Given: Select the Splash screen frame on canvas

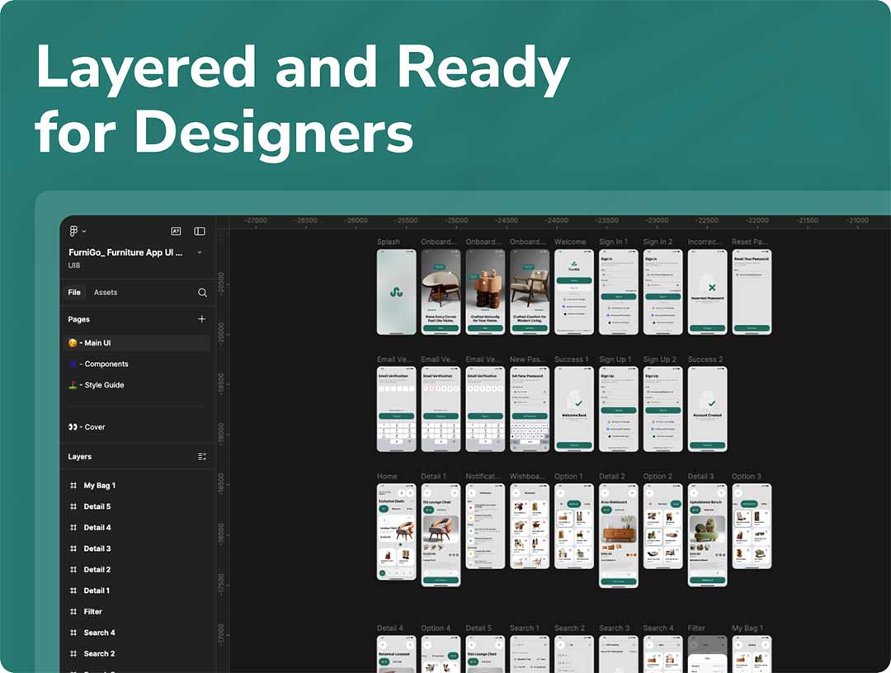Looking at the screenshot, I should pos(396,292).
